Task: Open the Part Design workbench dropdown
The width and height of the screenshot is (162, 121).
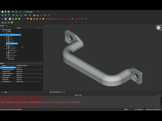Action: tap(31, 12)
